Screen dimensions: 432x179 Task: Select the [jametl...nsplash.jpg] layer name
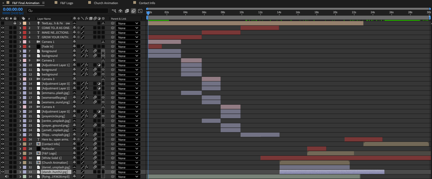55,130
